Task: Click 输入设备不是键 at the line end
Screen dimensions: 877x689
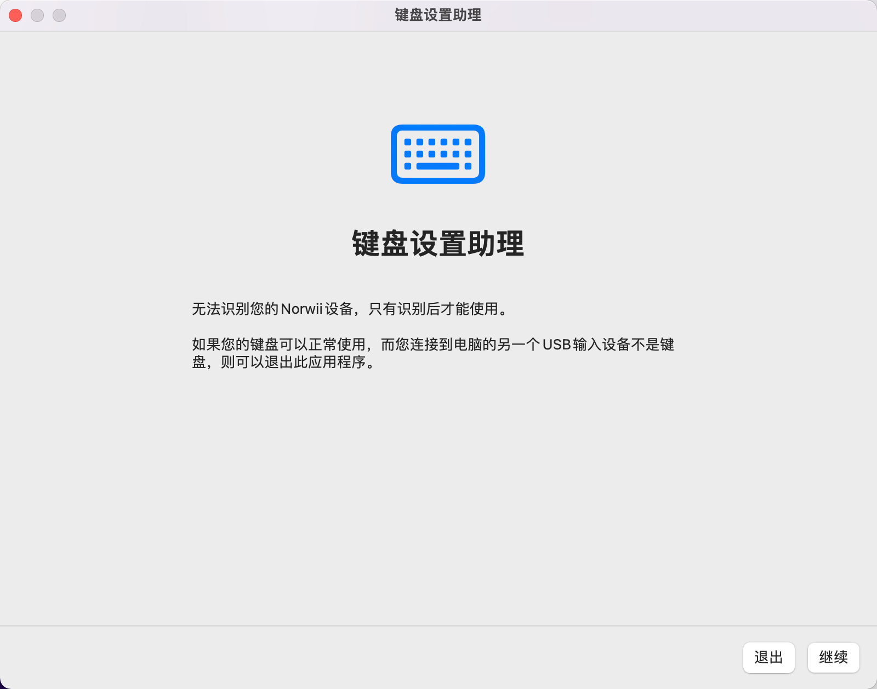Action: [x=624, y=344]
